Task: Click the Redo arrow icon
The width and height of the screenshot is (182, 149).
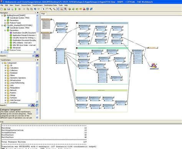Action: coord(39,9)
